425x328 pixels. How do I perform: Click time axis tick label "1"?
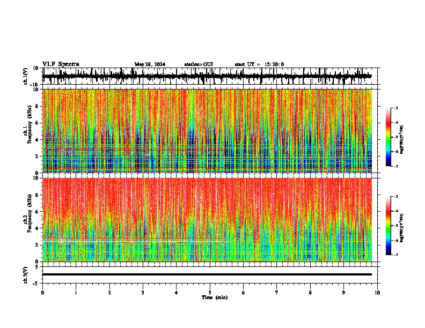pos(76,293)
